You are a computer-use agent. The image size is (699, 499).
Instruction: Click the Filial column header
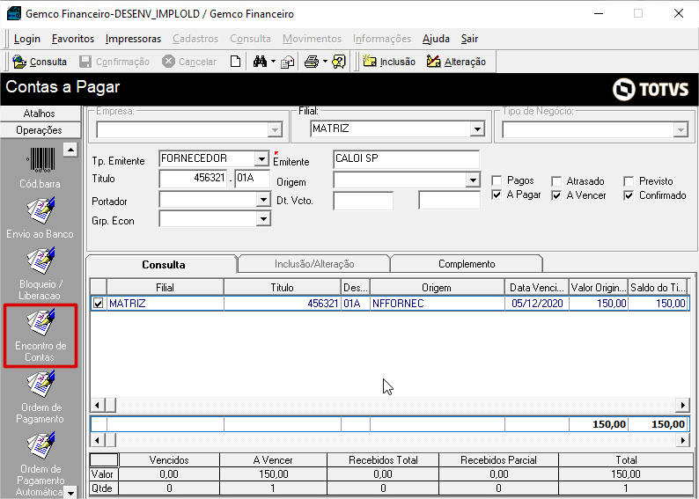(x=166, y=288)
